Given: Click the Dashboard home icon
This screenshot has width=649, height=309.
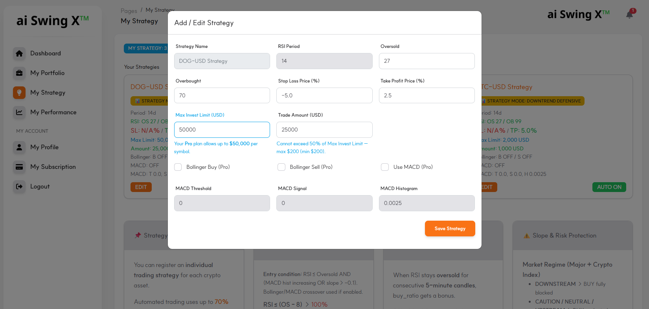Looking at the screenshot, I should pyautogui.click(x=19, y=53).
